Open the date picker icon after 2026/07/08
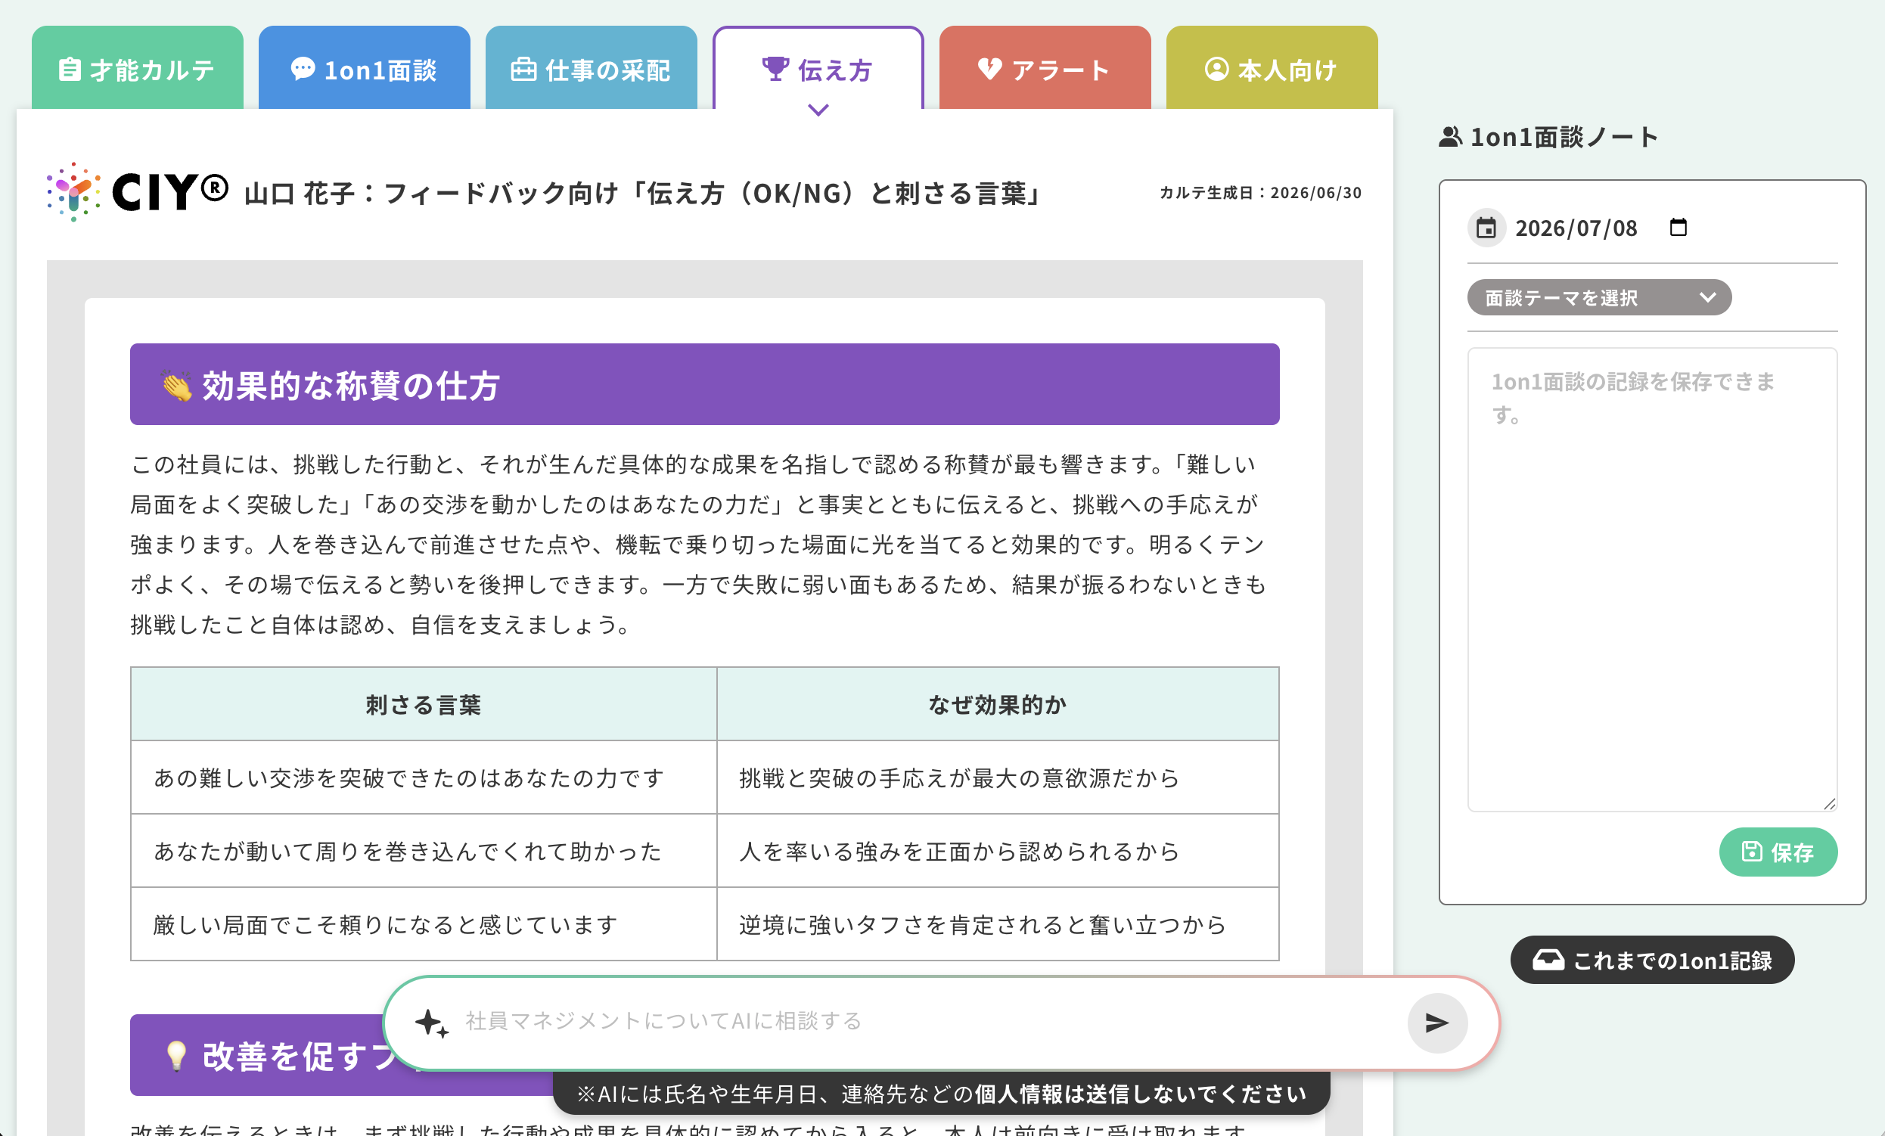 [x=1678, y=227]
